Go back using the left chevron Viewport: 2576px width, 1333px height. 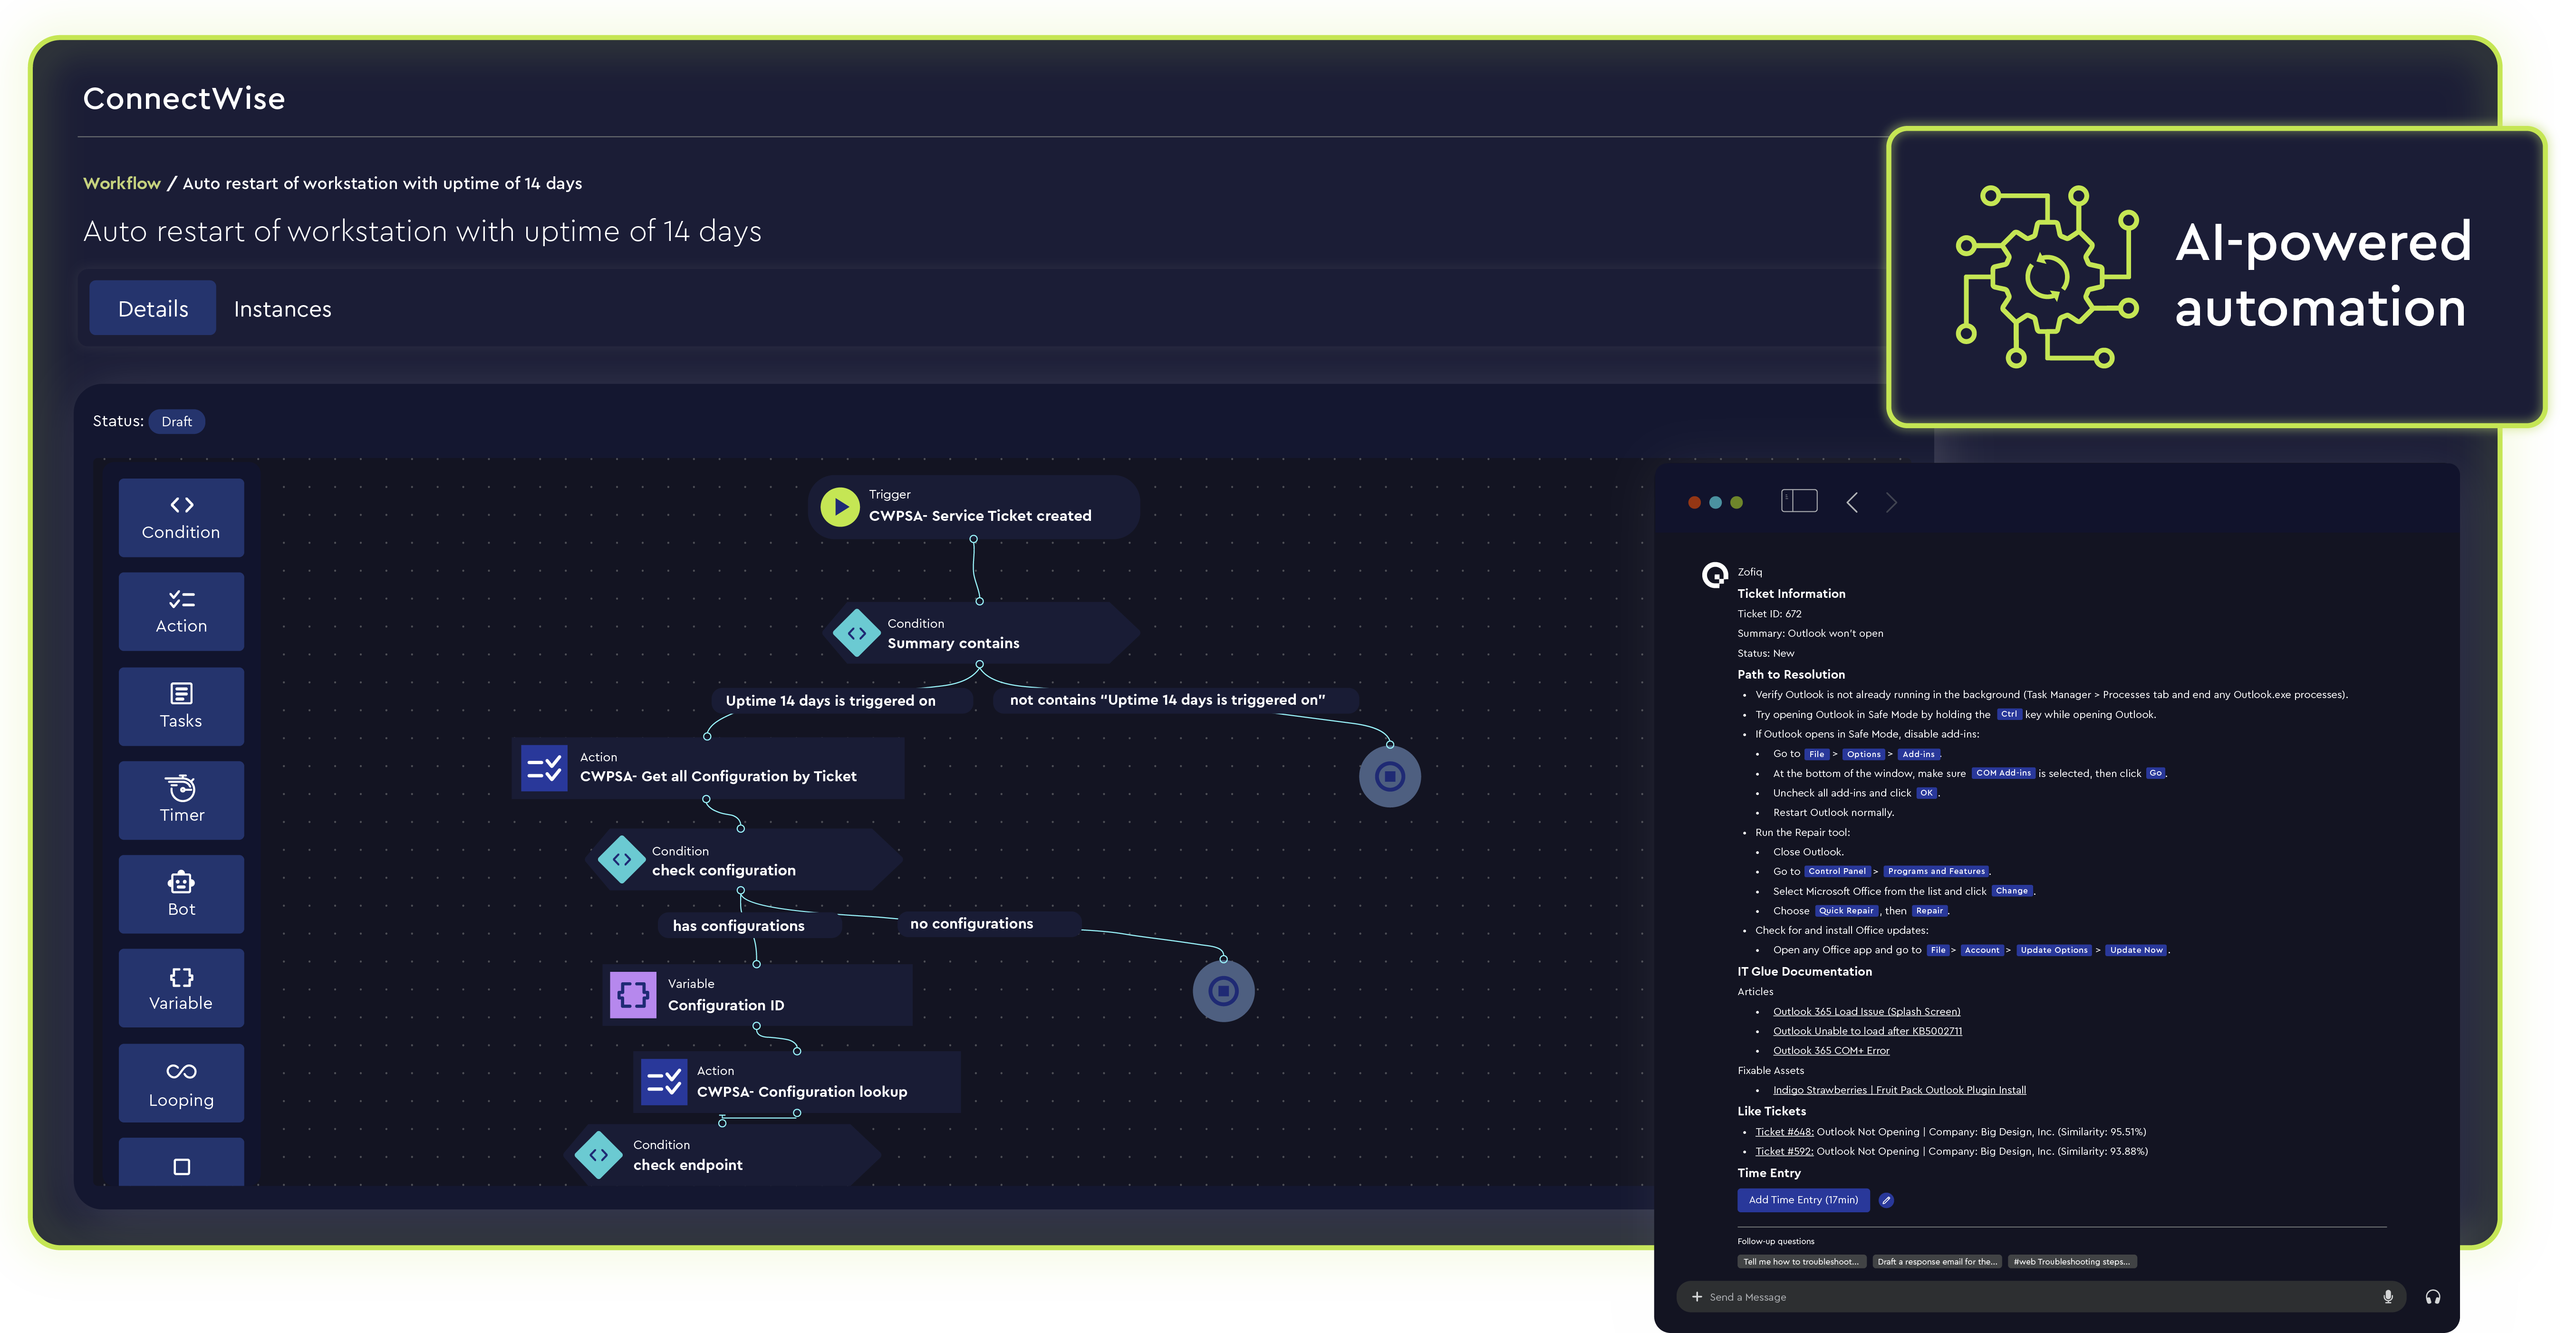[1852, 502]
